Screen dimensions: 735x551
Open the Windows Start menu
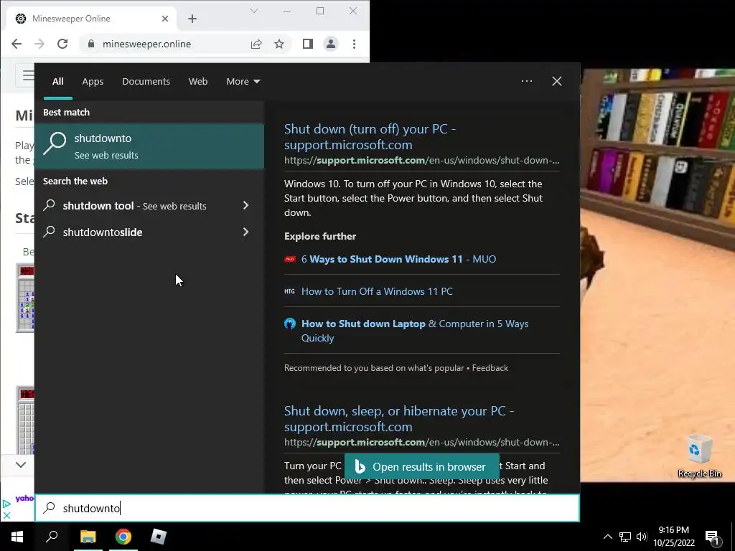click(17, 537)
